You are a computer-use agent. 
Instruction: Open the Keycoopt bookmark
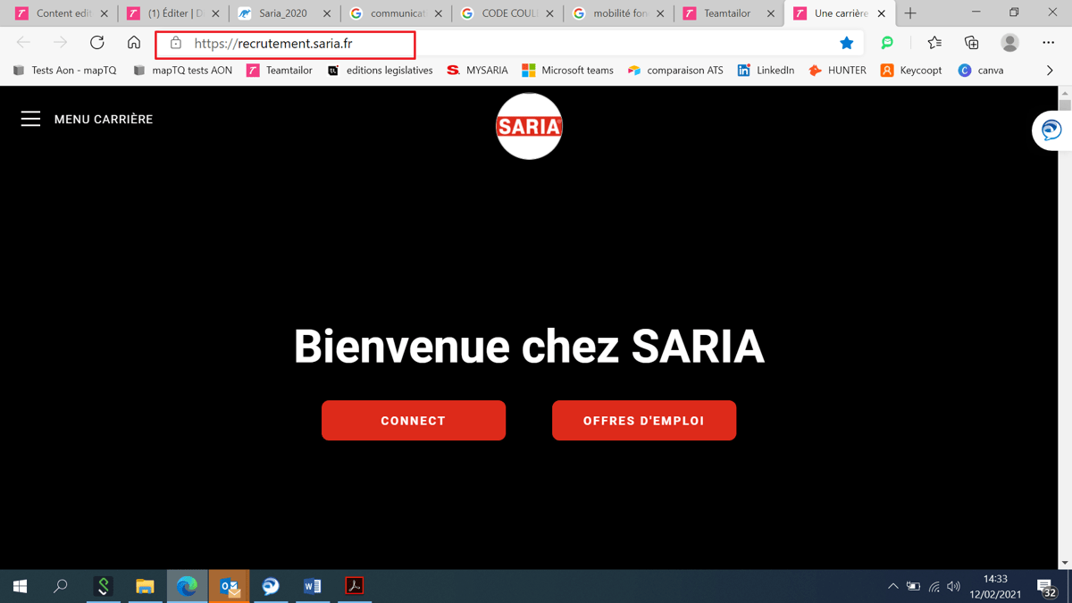(911, 71)
